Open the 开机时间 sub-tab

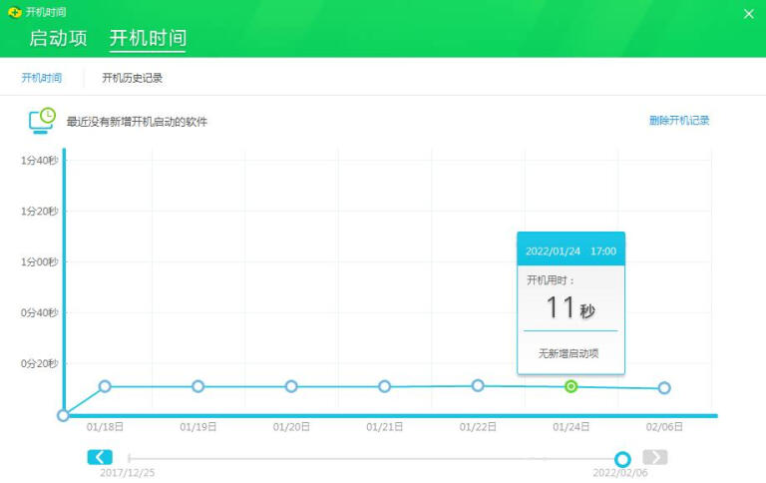click(42, 78)
